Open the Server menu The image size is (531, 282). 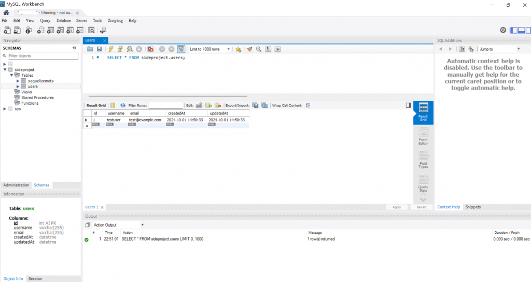81,21
